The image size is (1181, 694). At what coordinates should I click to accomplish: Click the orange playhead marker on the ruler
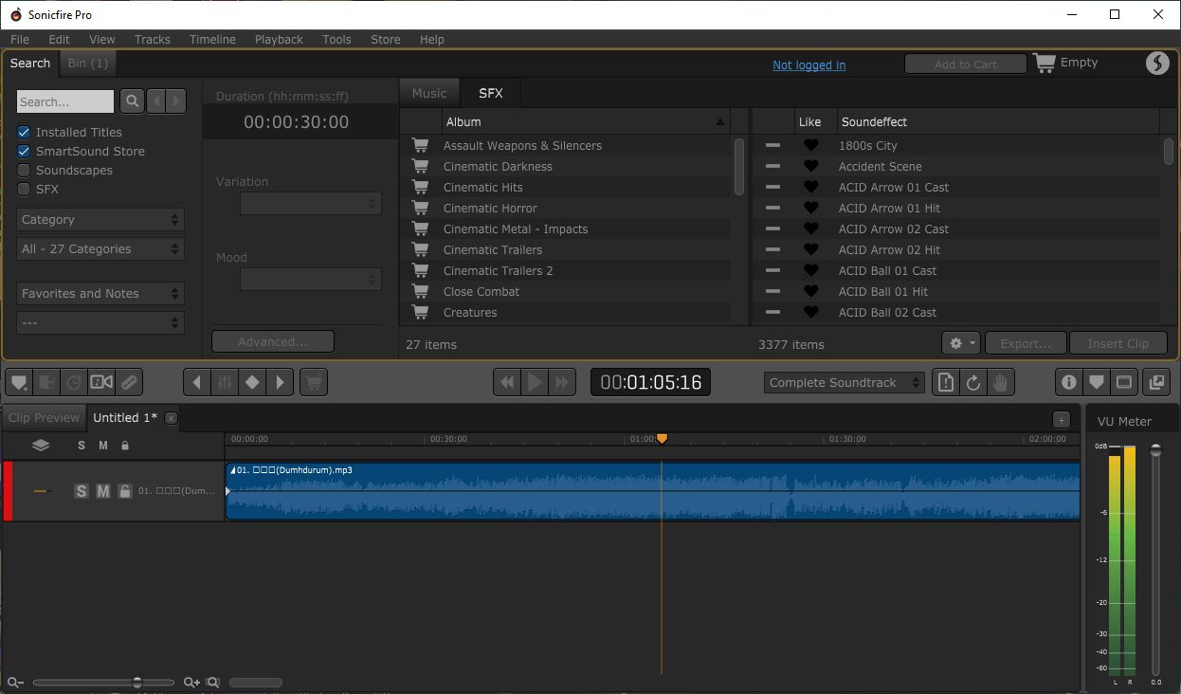(662, 438)
